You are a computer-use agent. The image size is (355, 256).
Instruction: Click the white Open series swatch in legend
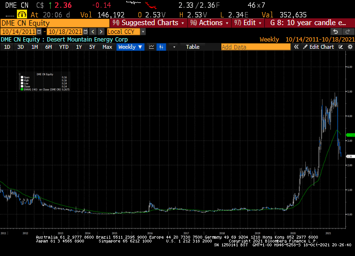[x=22, y=77]
